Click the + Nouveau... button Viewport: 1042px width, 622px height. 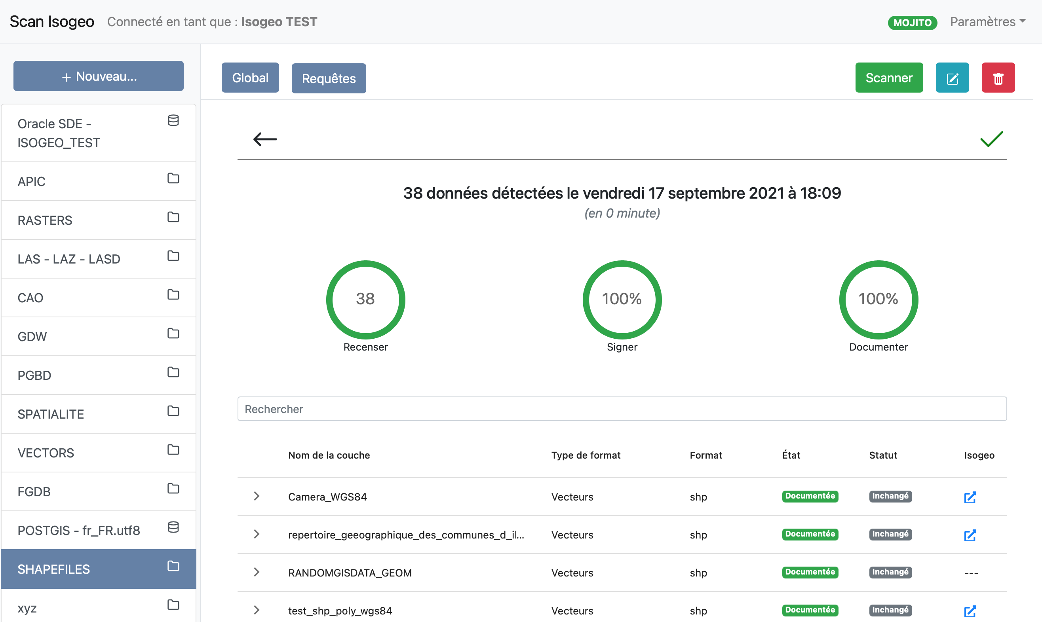99,76
